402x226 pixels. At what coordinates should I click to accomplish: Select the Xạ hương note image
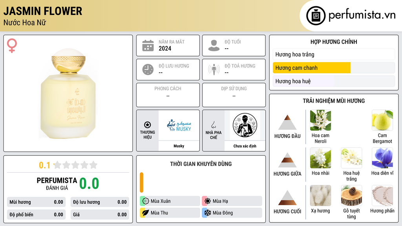point(320,195)
